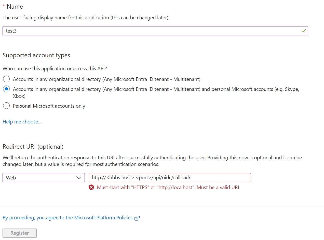Click the Redirect URI input field
This screenshot has height=240, width=324.
tap(170, 178)
